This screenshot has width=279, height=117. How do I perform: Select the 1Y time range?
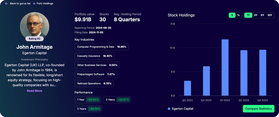tap(248, 15)
